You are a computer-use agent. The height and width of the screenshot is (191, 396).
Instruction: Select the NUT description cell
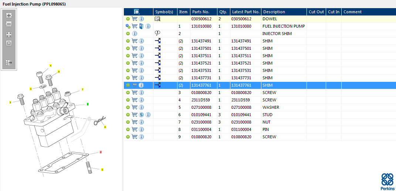tap(267, 122)
